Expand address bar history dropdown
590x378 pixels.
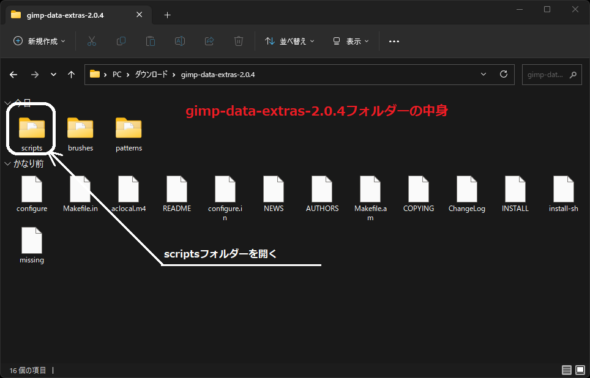[484, 74]
